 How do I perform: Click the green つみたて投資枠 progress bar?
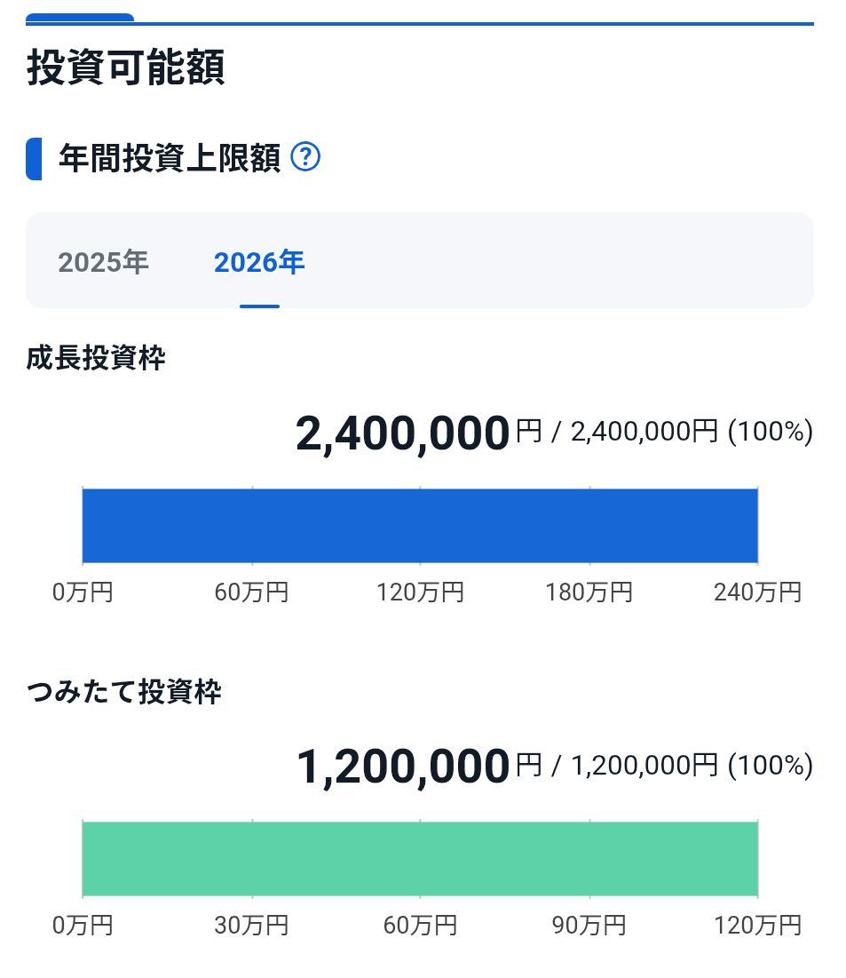(x=420, y=858)
